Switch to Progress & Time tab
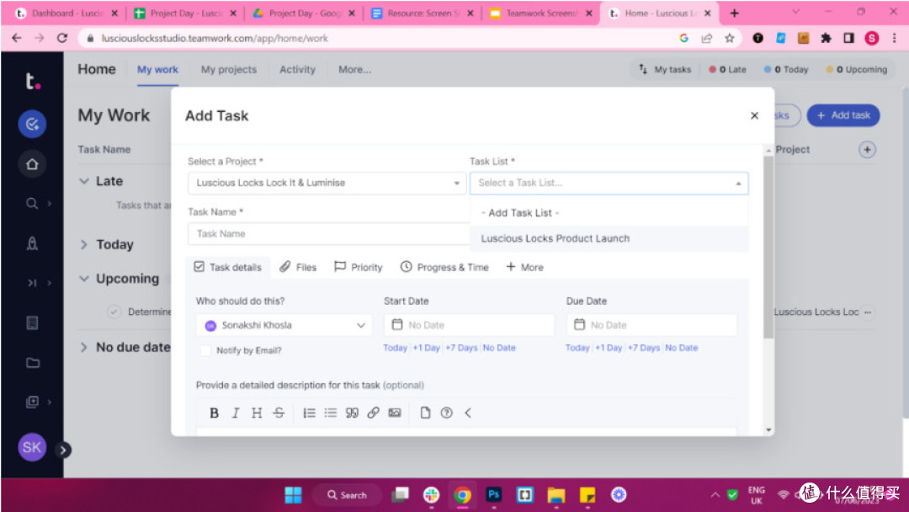This screenshot has width=909, height=512. point(444,267)
